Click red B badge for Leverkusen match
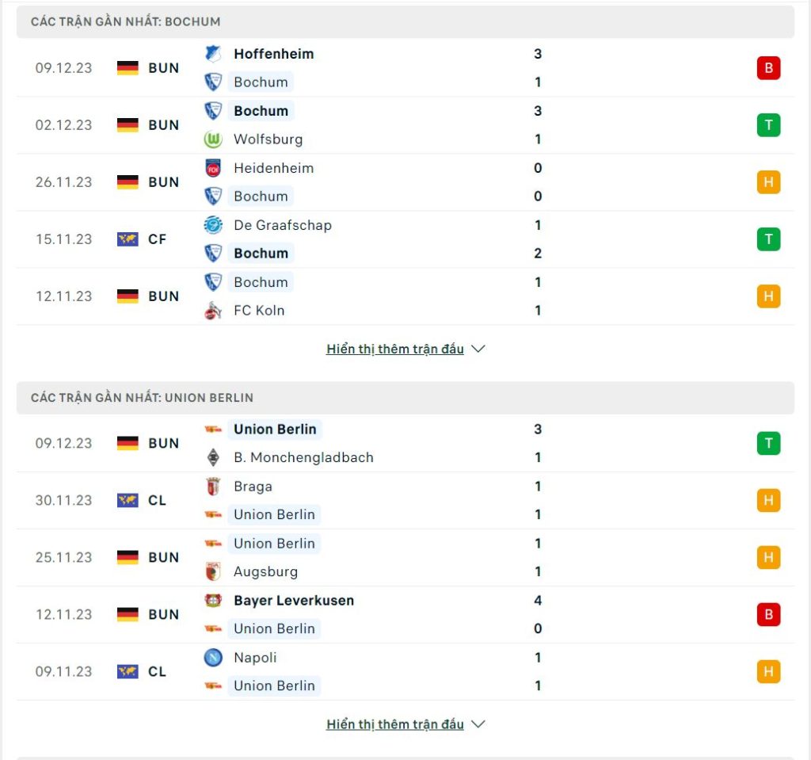Screen dimensions: 811x760 point(768,614)
